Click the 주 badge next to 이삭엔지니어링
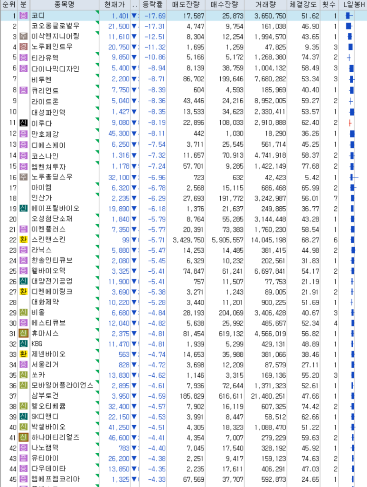This screenshot has height=487, width=367. [x=24, y=37]
